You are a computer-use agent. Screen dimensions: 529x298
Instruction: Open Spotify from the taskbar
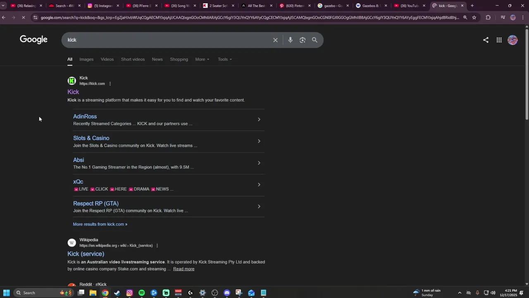click(142, 293)
